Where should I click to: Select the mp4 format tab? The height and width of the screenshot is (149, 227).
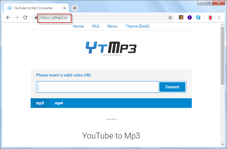pyautogui.click(x=59, y=103)
